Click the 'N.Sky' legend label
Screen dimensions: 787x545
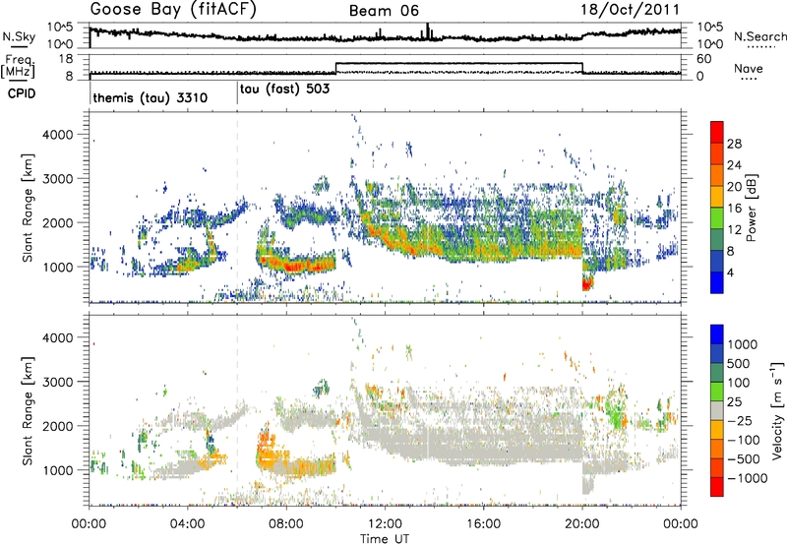pos(20,36)
